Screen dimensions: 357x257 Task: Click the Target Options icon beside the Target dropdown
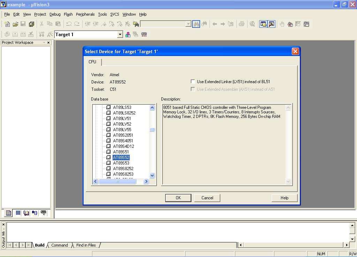(50, 34)
